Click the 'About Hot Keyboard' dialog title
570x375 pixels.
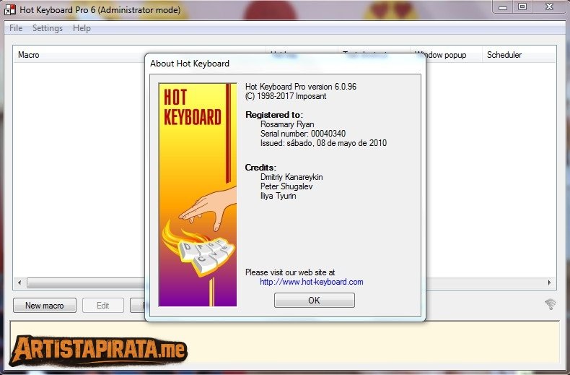click(x=190, y=64)
